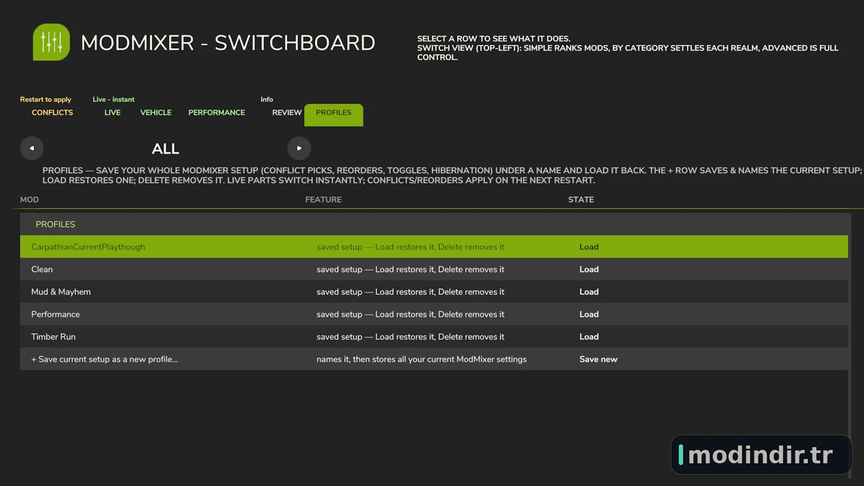
Task: Select the Performance profile row name
Action: tap(56, 314)
